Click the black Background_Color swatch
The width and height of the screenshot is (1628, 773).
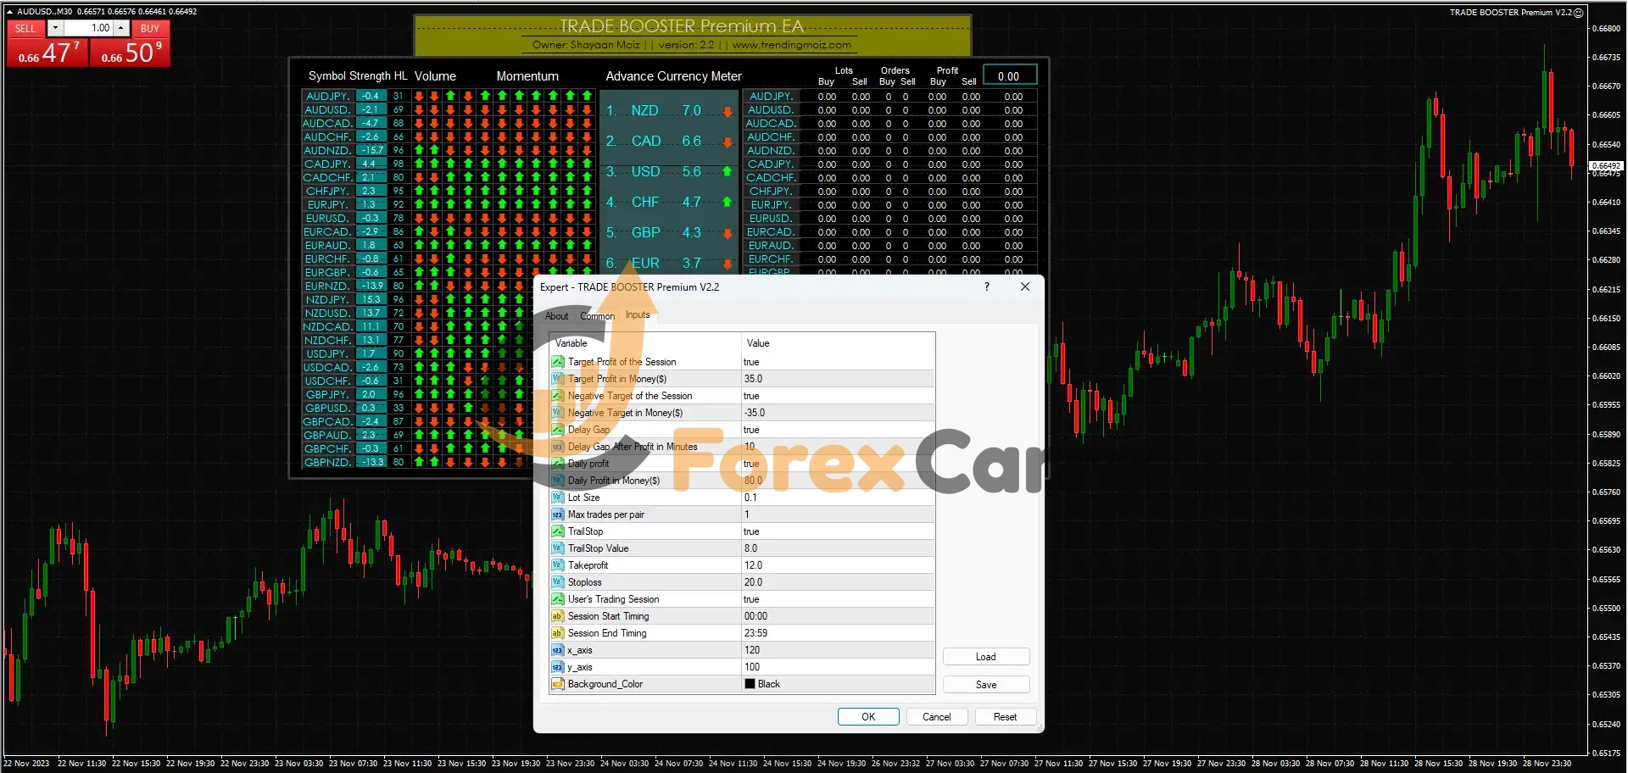pyautogui.click(x=750, y=684)
